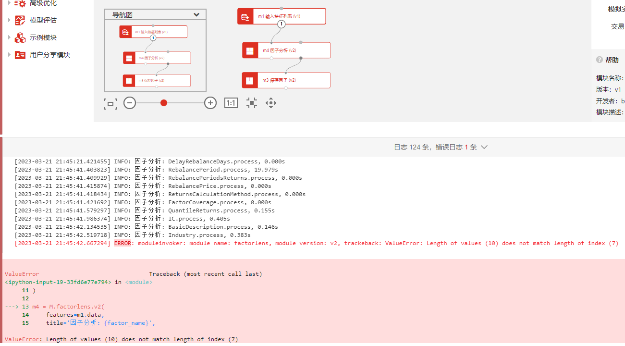Click the 版本: v1 text

609,89
